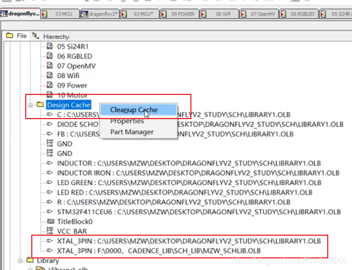The width and height of the screenshot is (352, 270).
Task: Switch to the 09 POWER document tab
Action: click(182, 14)
